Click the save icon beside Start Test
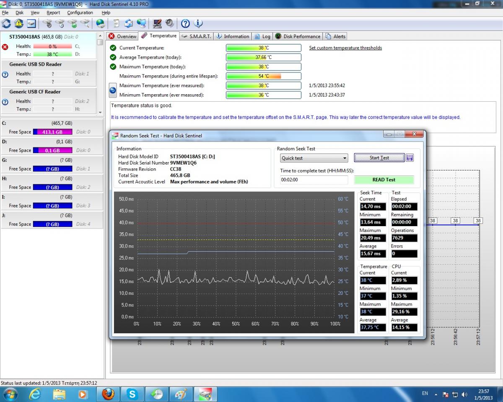503x402 pixels. (410, 158)
